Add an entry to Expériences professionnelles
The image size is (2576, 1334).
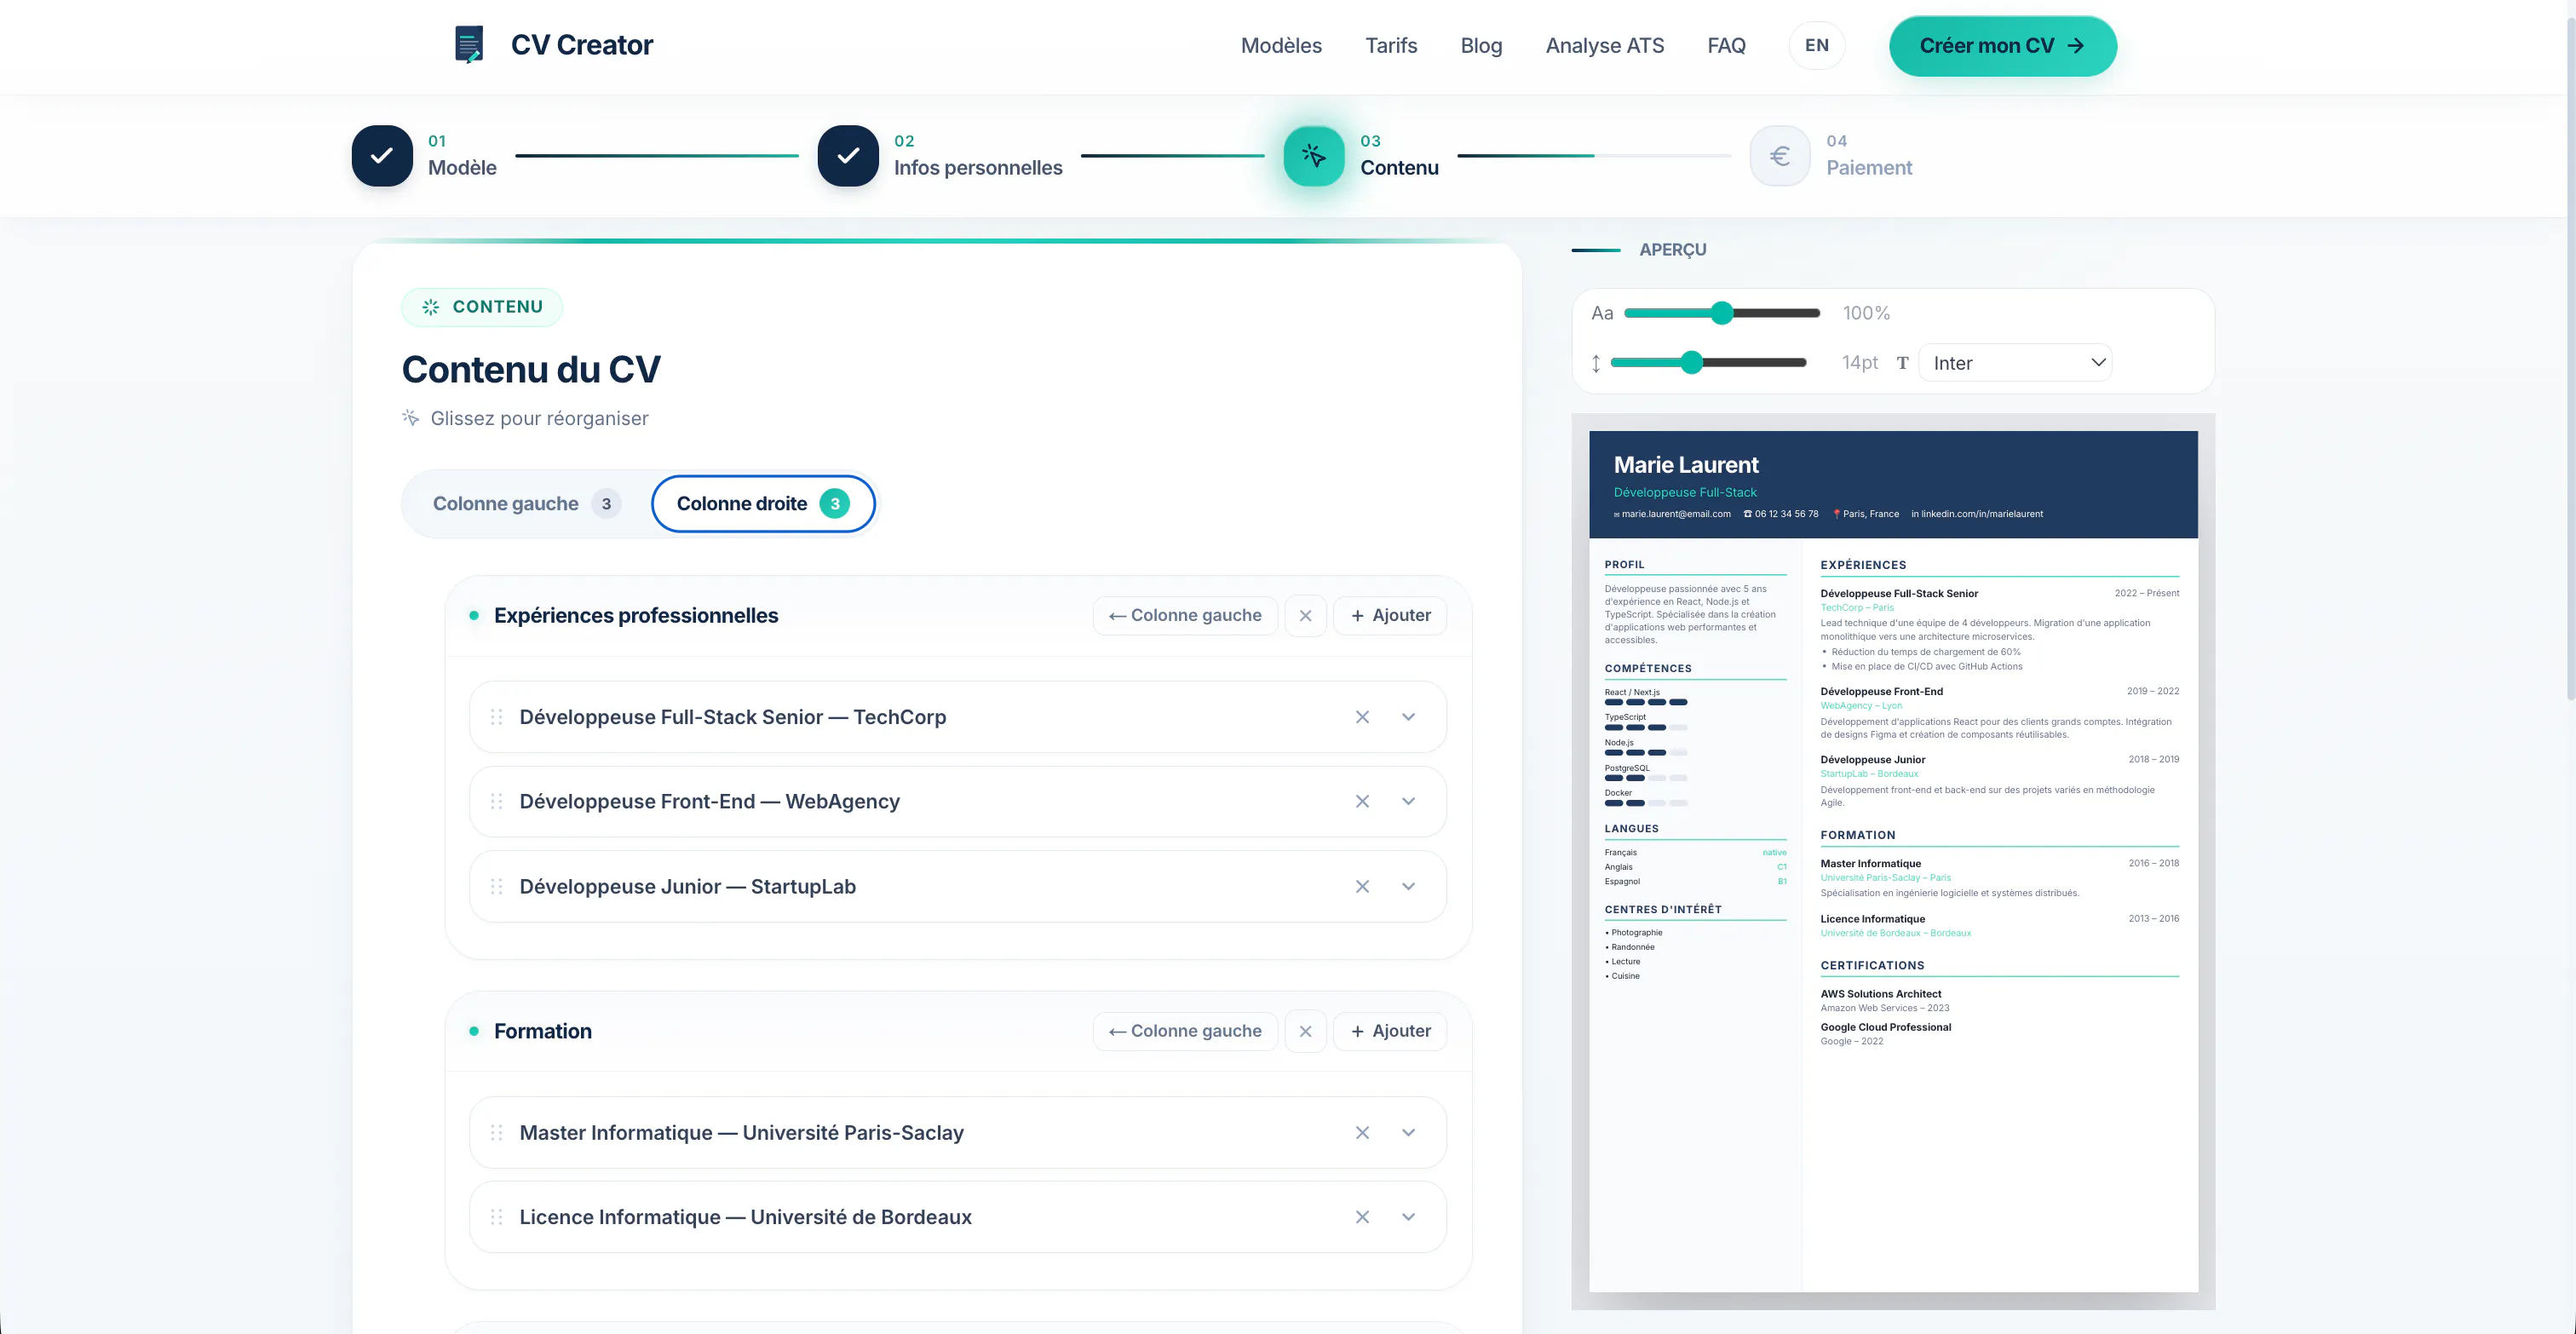pos(1390,616)
